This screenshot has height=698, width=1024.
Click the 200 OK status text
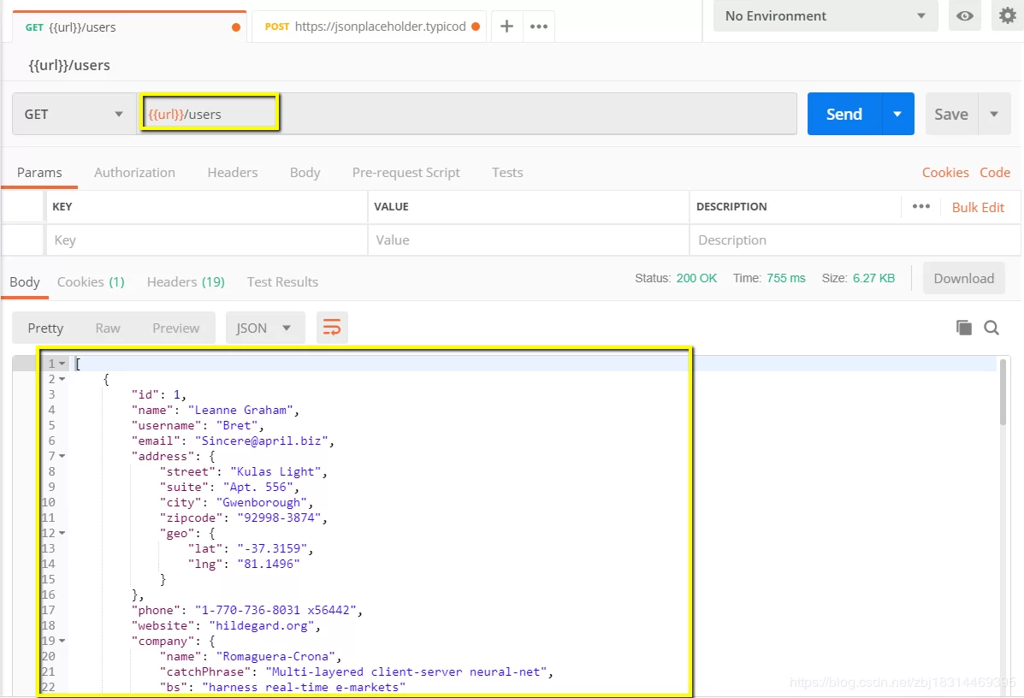[696, 278]
